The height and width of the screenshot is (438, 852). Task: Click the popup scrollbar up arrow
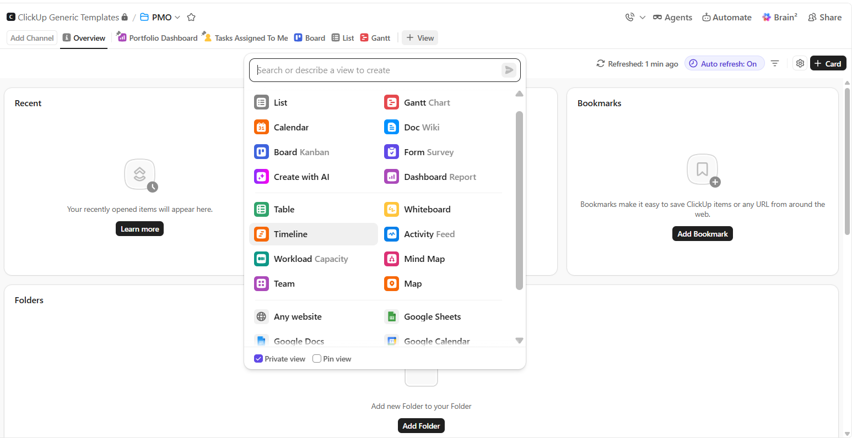519,94
